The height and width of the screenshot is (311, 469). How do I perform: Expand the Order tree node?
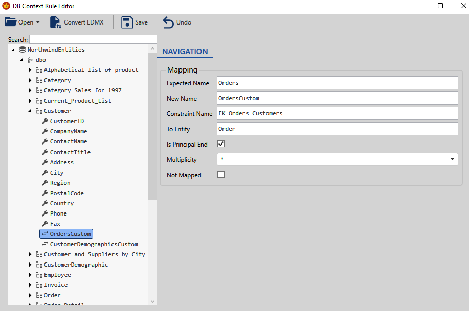tap(30, 295)
